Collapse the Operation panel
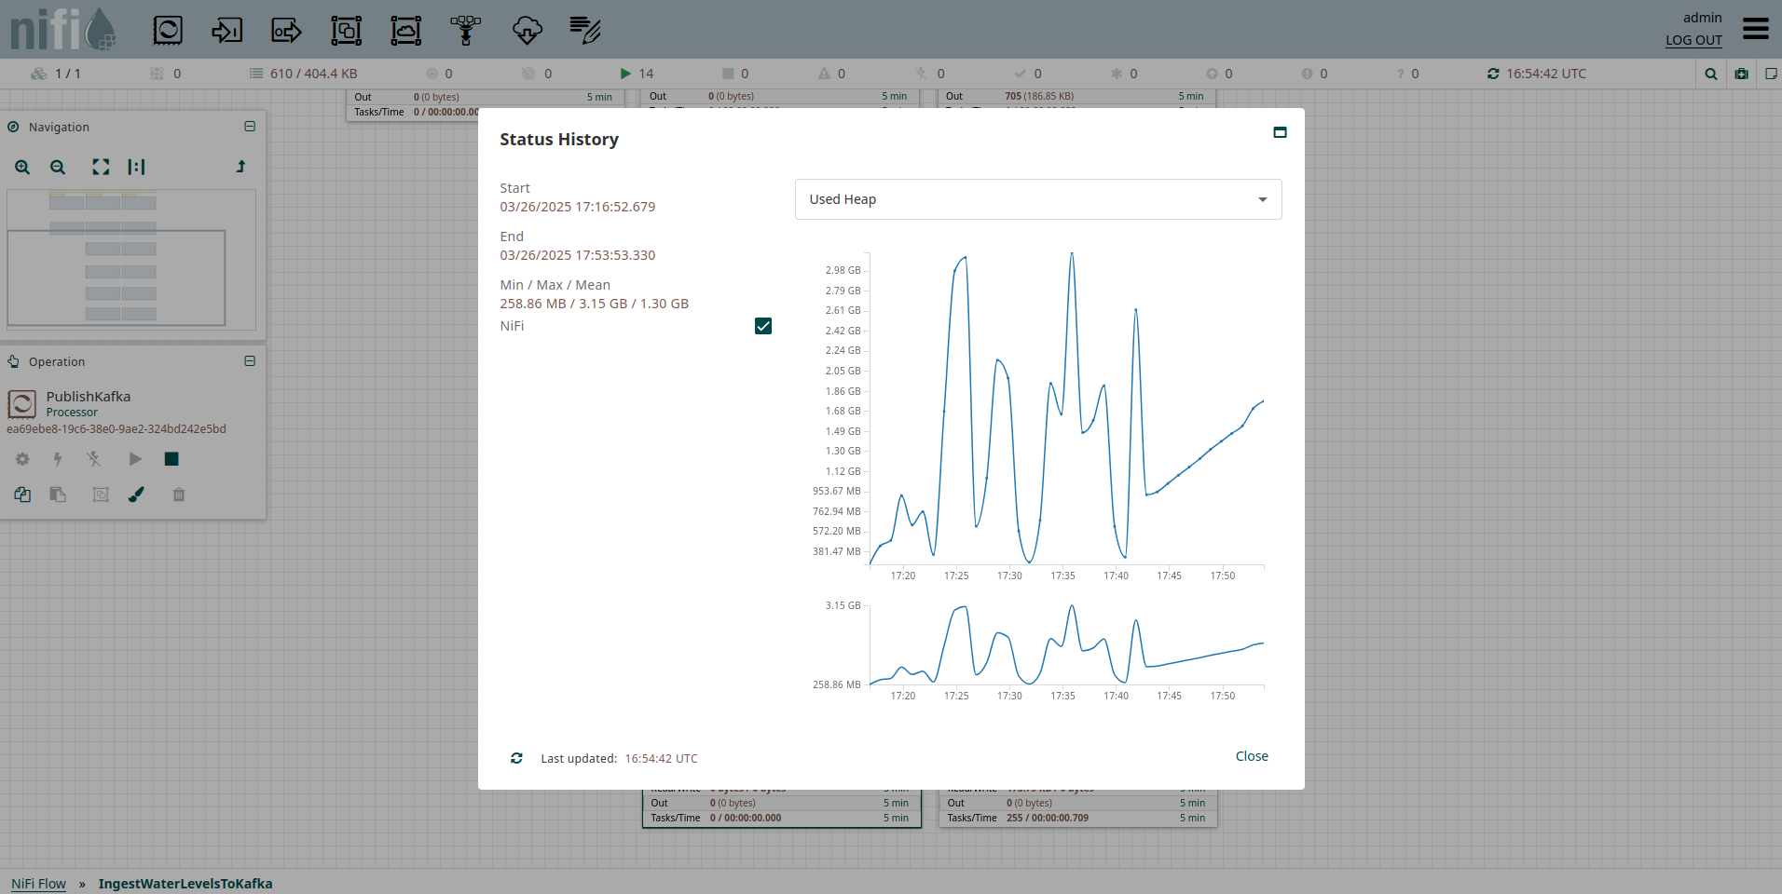The width and height of the screenshot is (1782, 894). click(250, 361)
